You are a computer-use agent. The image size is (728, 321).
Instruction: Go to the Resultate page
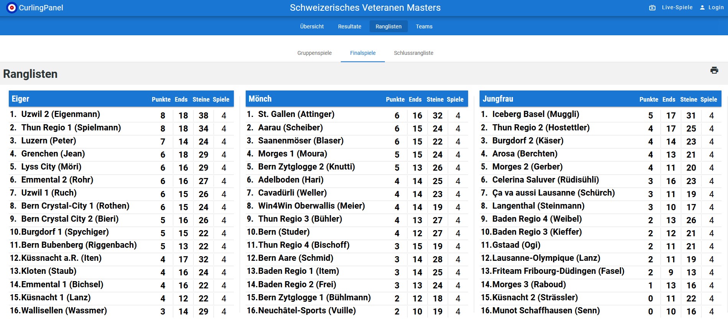point(350,26)
